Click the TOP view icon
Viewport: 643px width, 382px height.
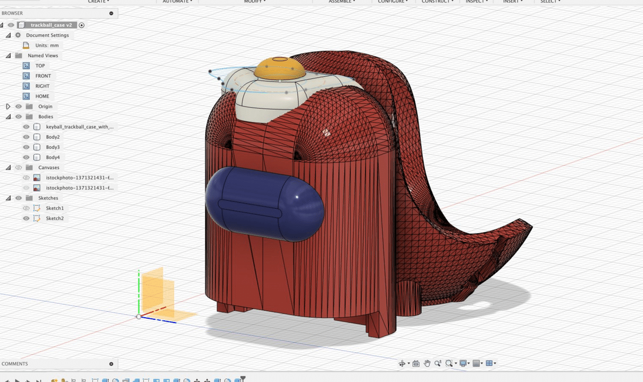tap(26, 66)
